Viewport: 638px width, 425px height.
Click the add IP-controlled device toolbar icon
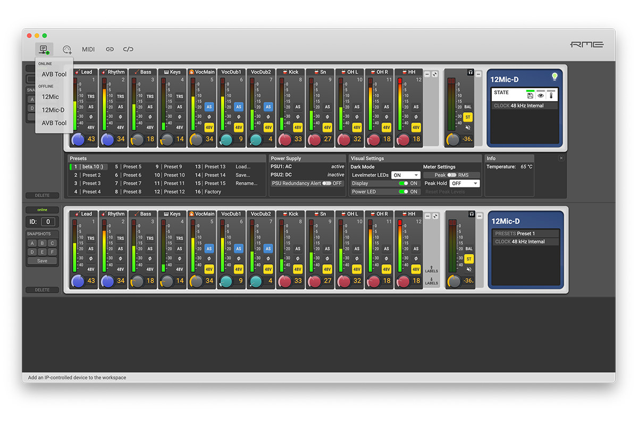click(44, 49)
